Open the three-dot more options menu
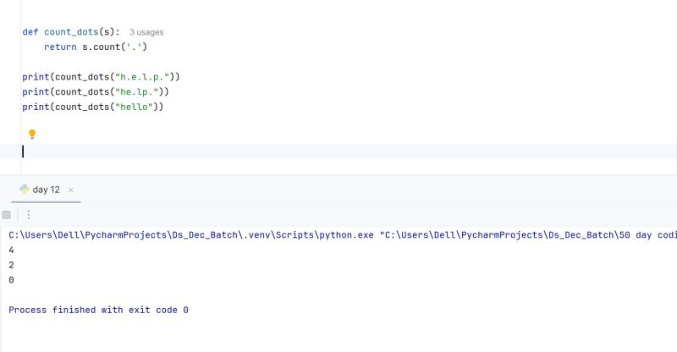Viewport: 677px width, 352px height. [x=29, y=215]
